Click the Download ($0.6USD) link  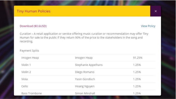[33, 26]
